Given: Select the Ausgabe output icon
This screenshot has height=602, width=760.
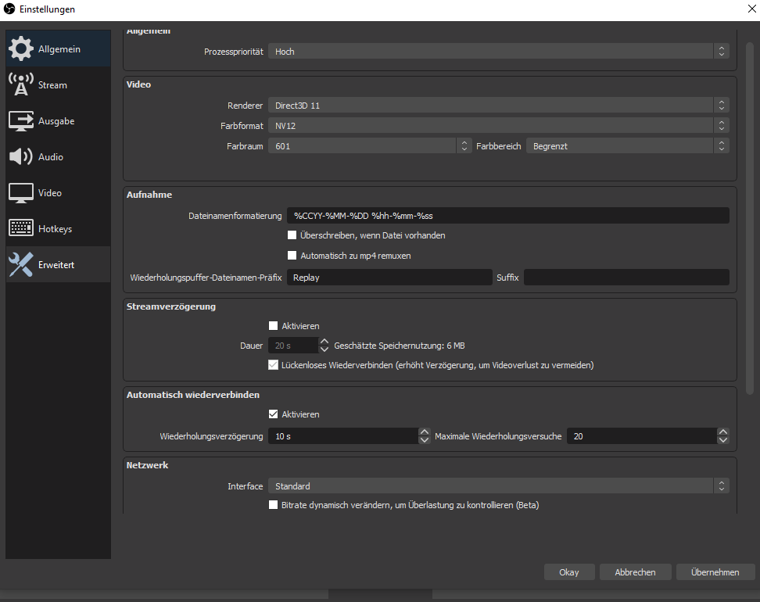Looking at the screenshot, I should 20,121.
